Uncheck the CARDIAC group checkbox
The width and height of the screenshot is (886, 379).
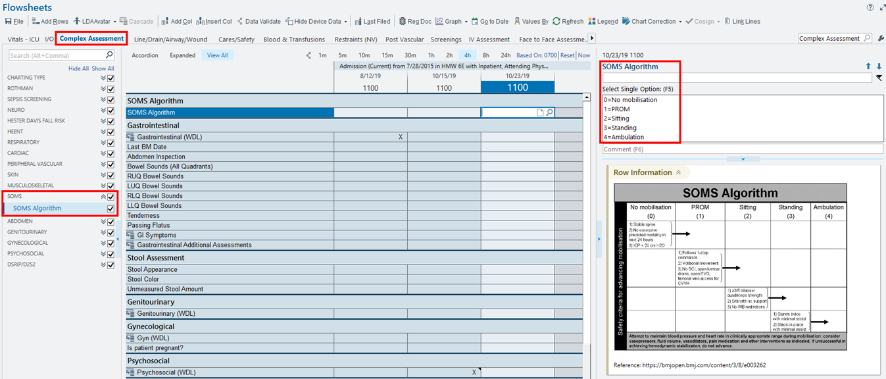click(111, 153)
